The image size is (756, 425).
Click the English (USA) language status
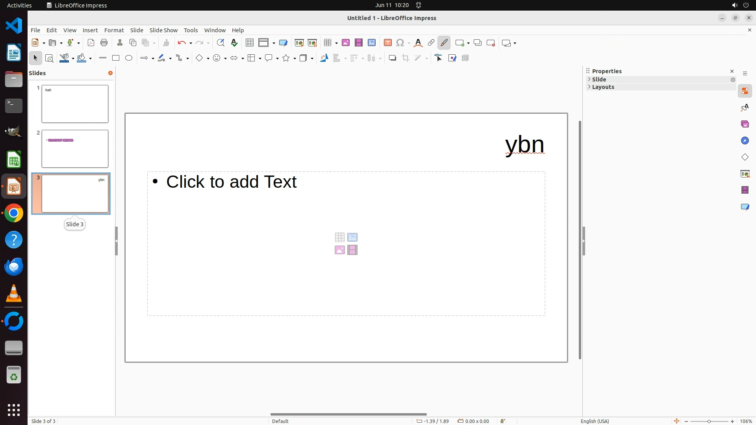tap(595, 421)
